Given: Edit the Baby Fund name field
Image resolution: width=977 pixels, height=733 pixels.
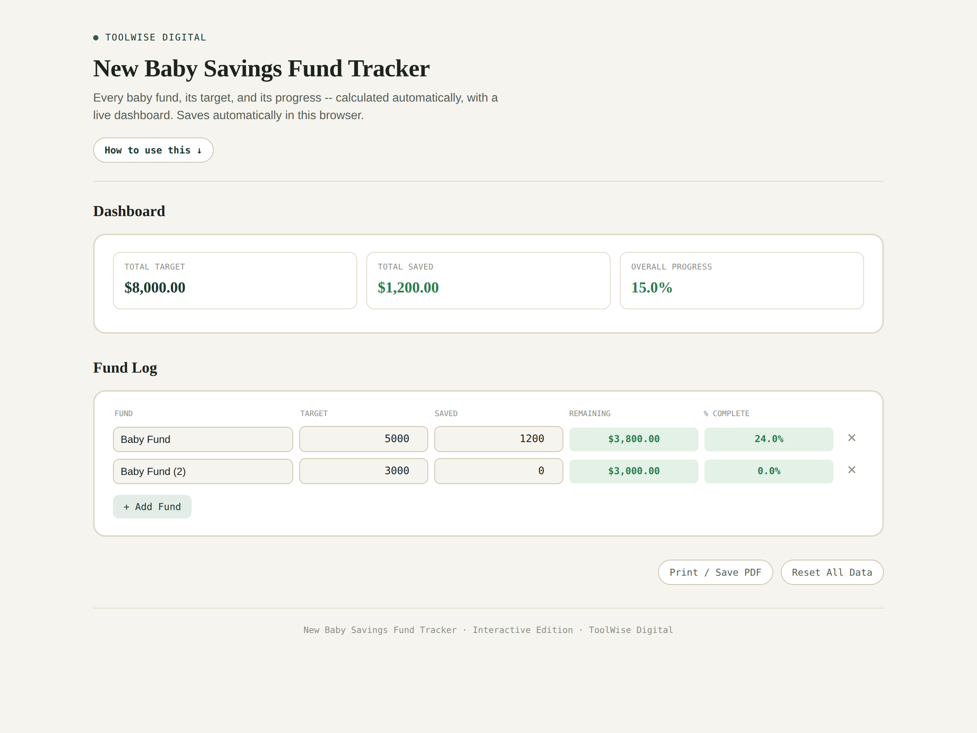Looking at the screenshot, I should 203,439.
